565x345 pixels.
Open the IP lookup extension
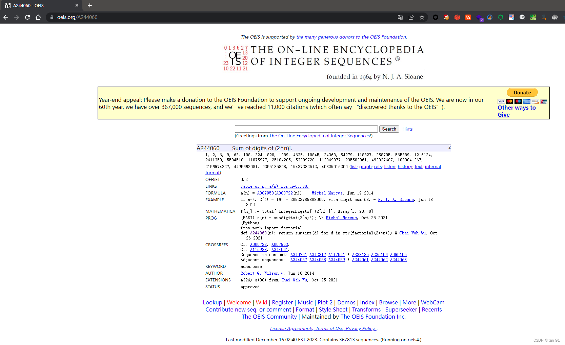(522, 17)
